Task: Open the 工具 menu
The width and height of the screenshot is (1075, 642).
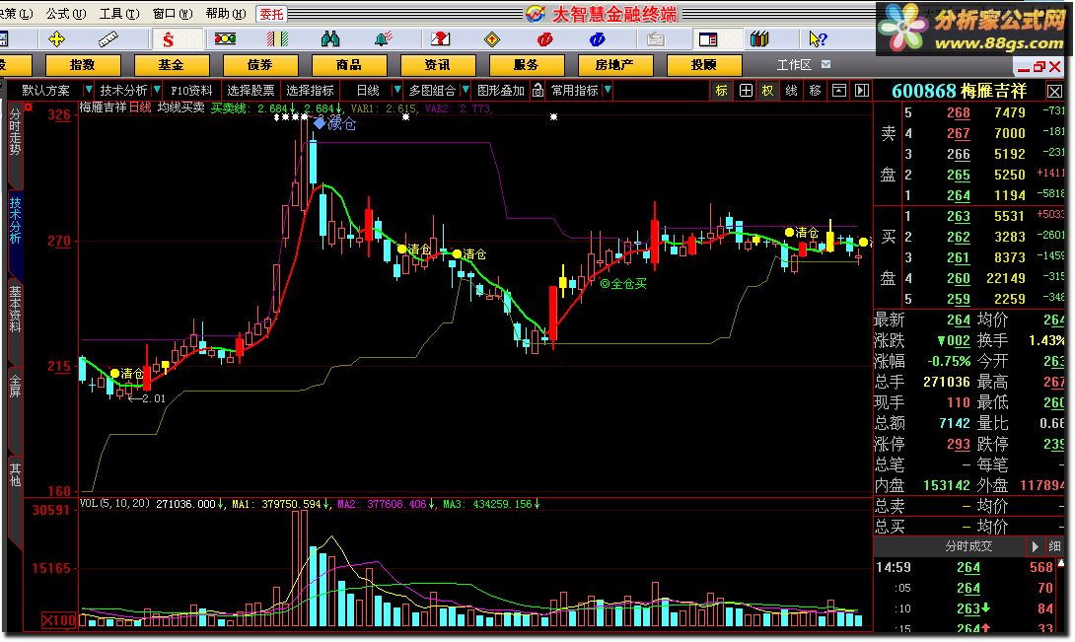Action: point(119,13)
